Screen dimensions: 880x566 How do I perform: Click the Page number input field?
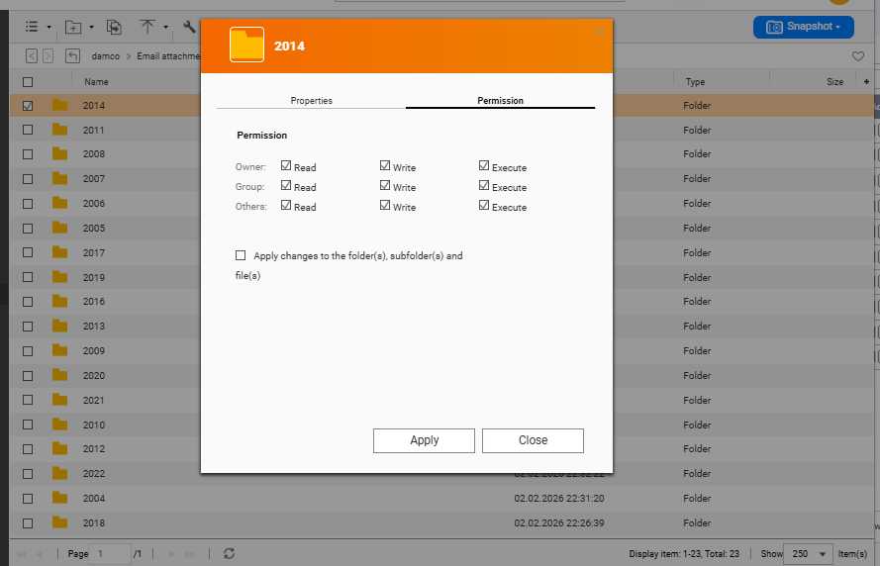(111, 553)
